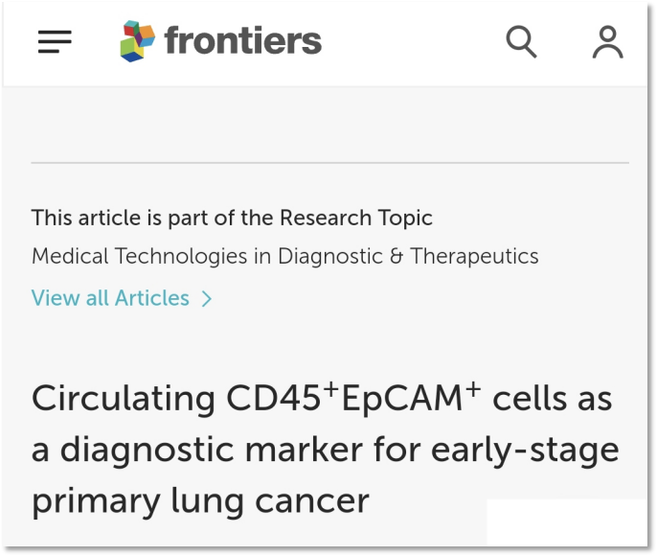Click the words 'Research Topic' in the notice
The height and width of the screenshot is (556, 657).
355,218
